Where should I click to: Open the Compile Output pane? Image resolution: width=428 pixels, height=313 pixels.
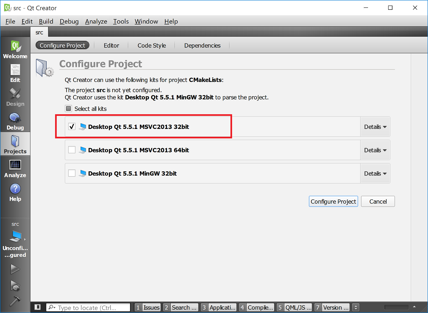click(x=257, y=307)
